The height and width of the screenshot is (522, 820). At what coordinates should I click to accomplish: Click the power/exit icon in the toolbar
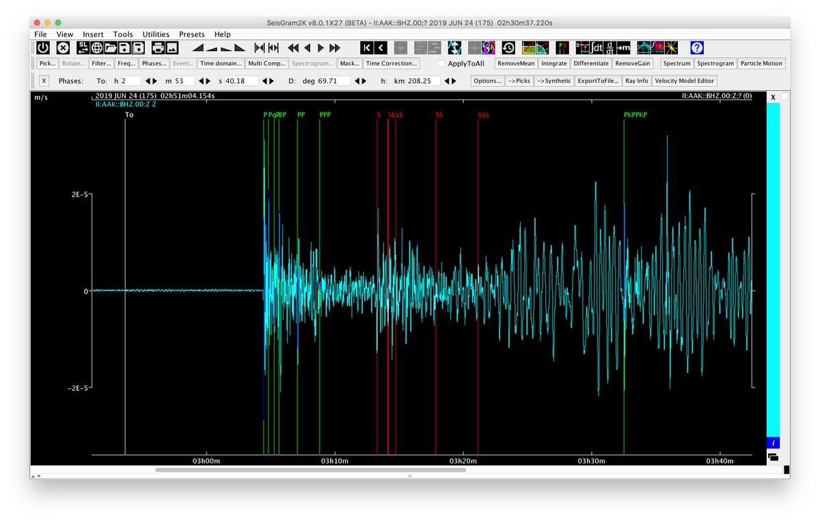[42, 48]
